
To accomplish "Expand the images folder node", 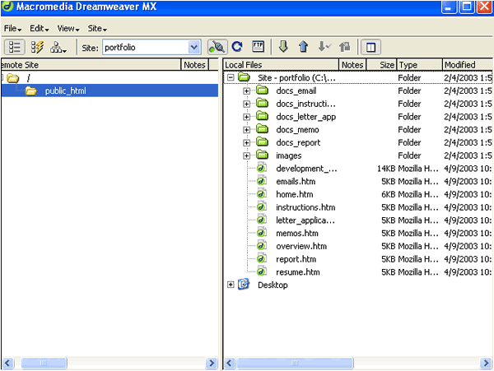I will pyautogui.click(x=247, y=155).
